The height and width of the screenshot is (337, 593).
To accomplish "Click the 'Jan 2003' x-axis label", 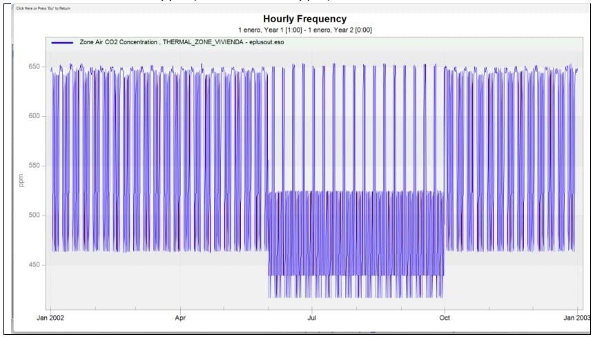I will click(x=577, y=318).
